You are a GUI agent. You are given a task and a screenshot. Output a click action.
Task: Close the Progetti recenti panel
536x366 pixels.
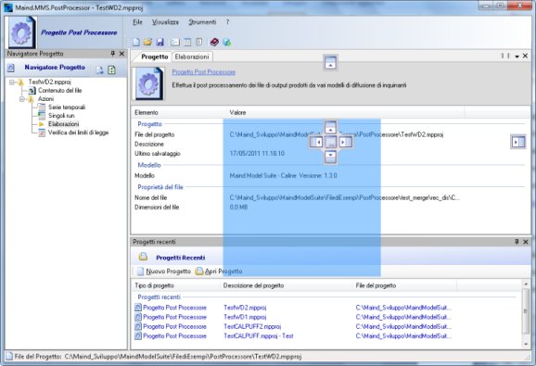click(x=526, y=242)
